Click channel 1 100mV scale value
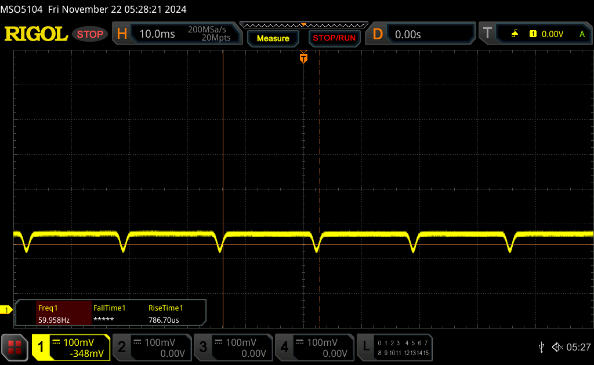Screen dimensions: 594x365 pos(78,342)
